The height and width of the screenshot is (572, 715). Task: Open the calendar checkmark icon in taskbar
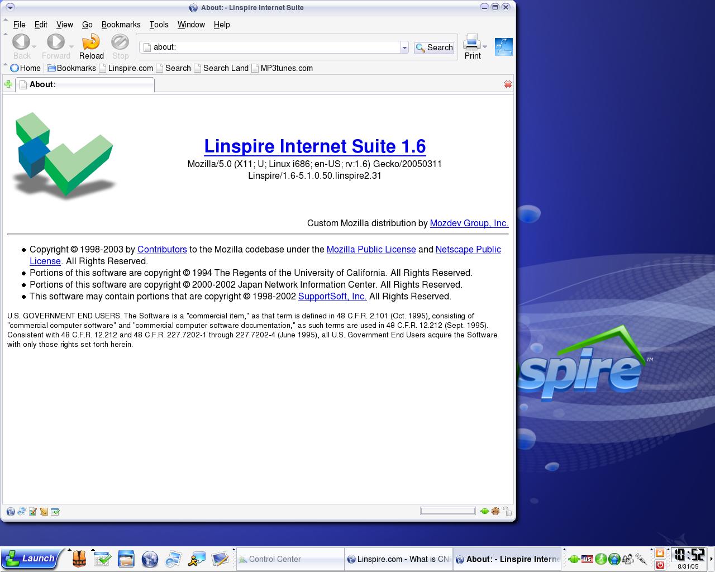click(102, 559)
